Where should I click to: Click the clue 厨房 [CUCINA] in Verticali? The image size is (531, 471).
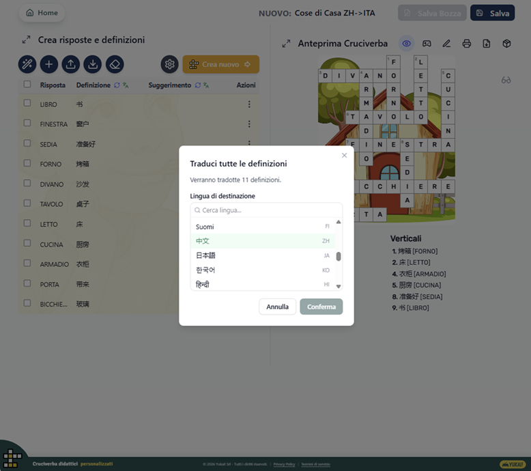pos(416,285)
